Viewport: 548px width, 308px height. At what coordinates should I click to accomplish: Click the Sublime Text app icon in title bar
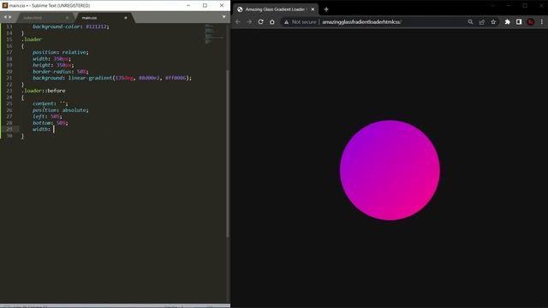[5, 6]
